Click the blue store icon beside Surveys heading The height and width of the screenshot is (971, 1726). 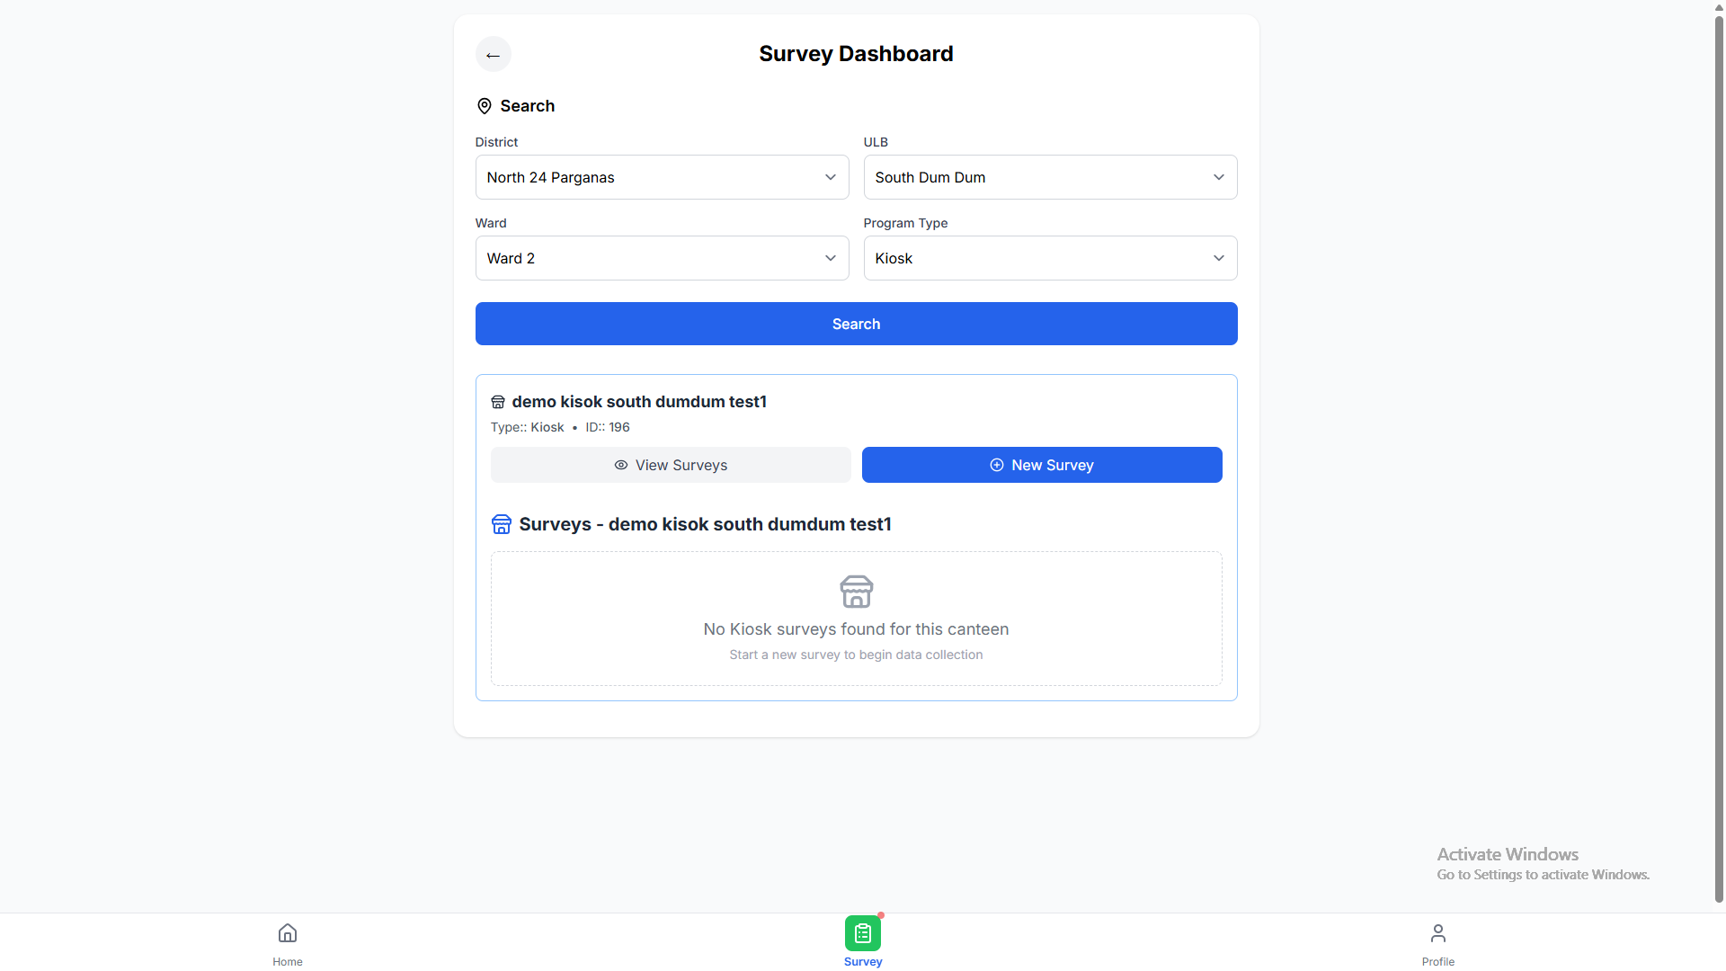(502, 524)
